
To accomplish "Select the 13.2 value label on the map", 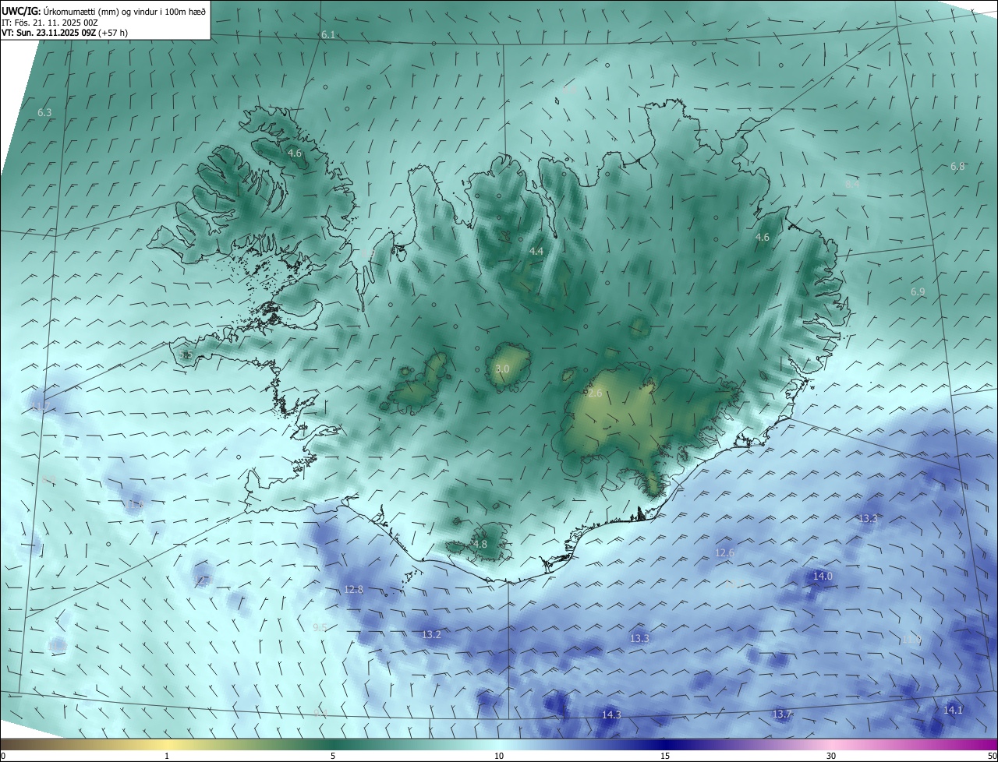I will click(x=431, y=635).
